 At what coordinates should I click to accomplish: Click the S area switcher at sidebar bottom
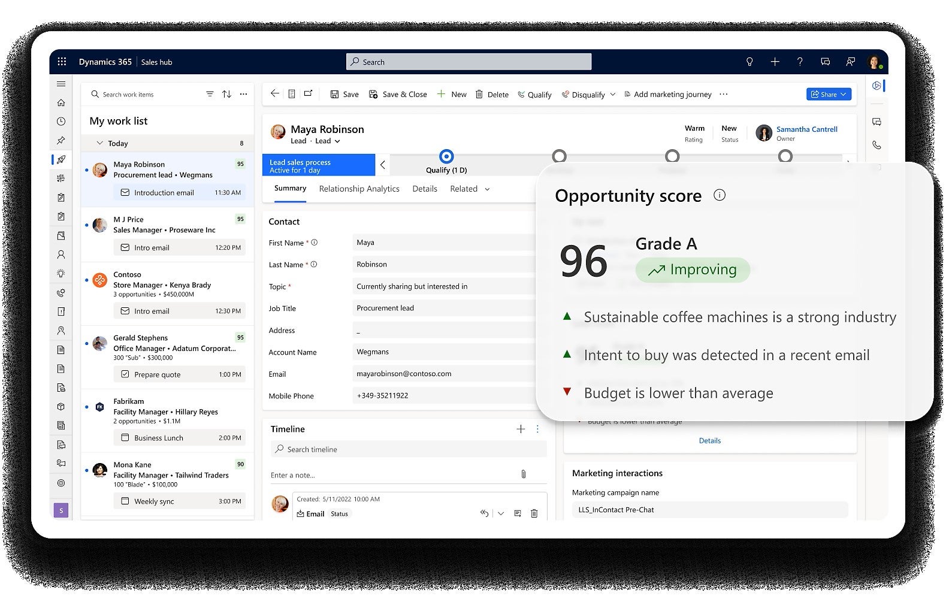pos(61,510)
